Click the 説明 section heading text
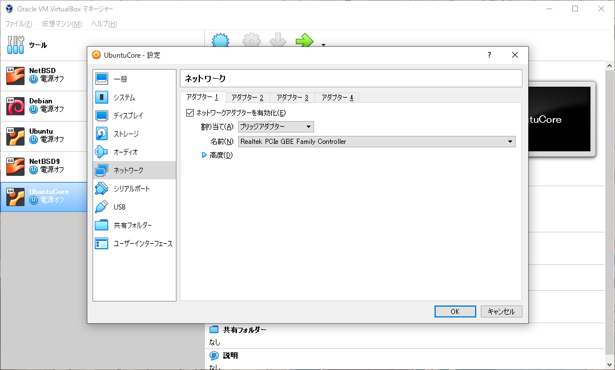Screen dimensions: 615x370 click(230, 356)
